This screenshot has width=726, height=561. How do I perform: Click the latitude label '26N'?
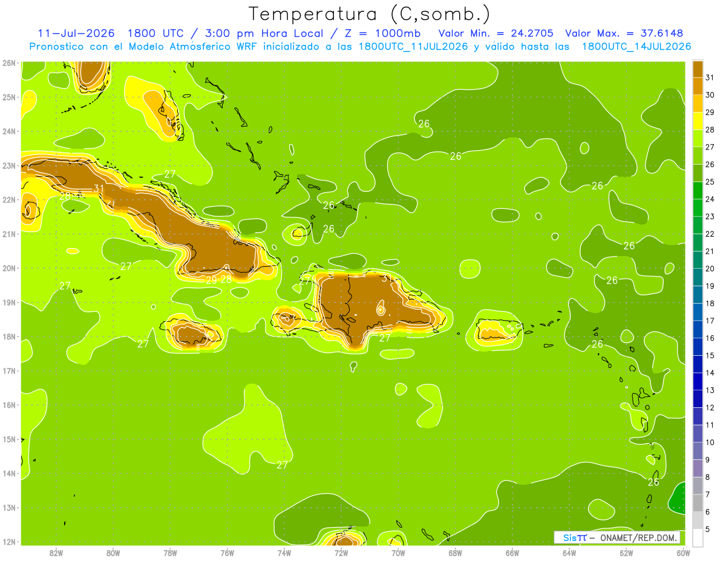[x=9, y=62]
